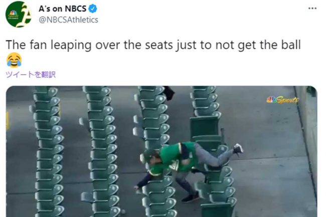Open the A's on NBCS profile avatar

coord(18,15)
